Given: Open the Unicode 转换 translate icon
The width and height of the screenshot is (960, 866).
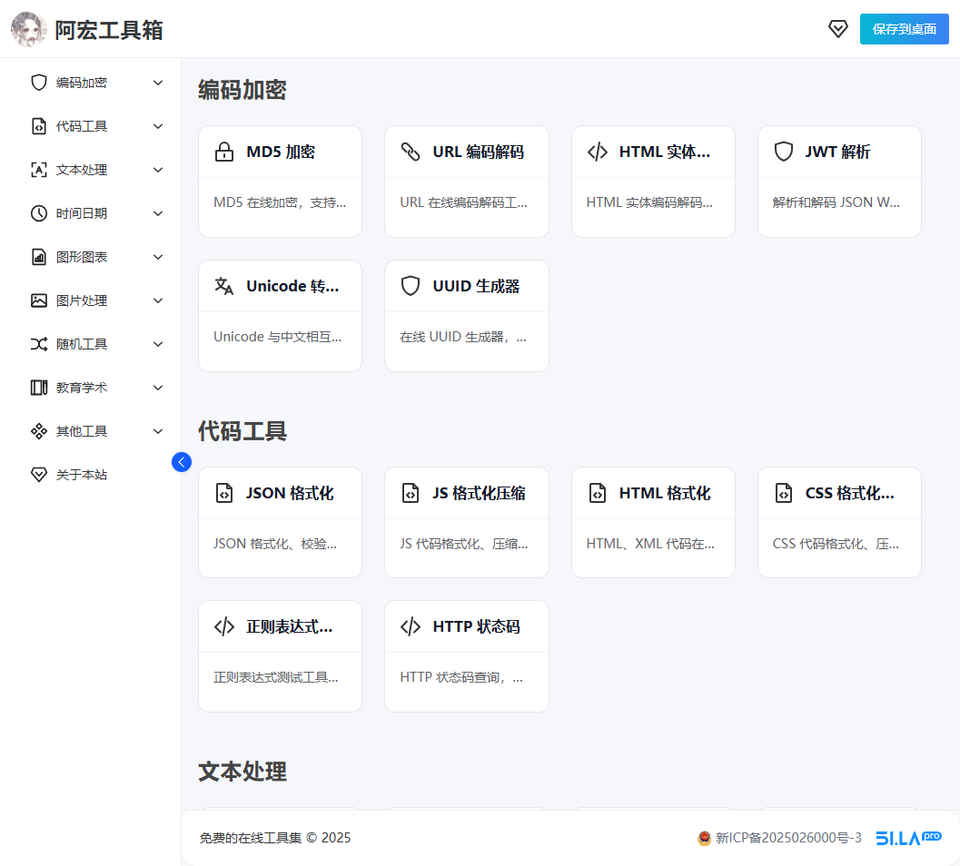Looking at the screenshot, I should (x=224, y=285).
